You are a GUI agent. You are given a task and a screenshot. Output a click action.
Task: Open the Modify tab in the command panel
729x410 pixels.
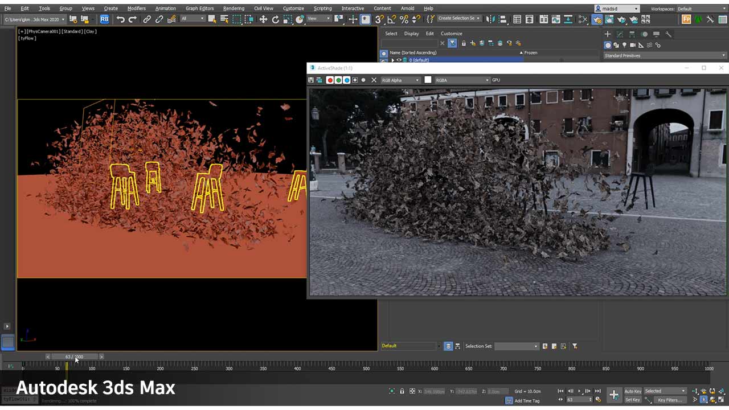620,34
